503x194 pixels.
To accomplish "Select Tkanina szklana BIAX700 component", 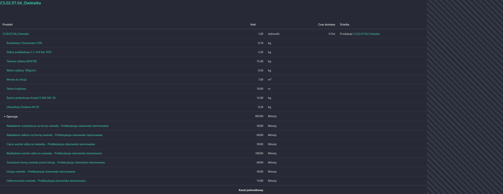I will click(21, 61).
